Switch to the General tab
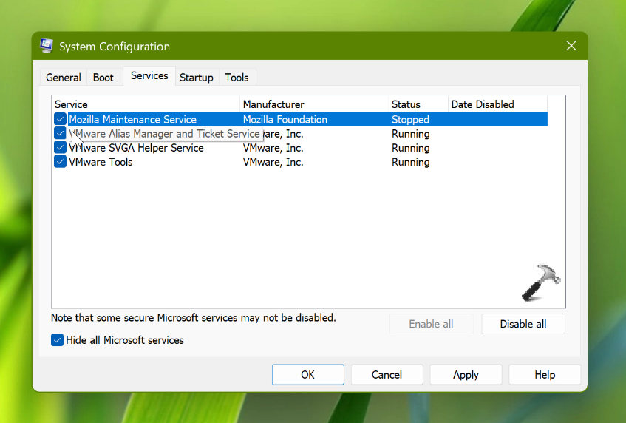 (64, 78)
